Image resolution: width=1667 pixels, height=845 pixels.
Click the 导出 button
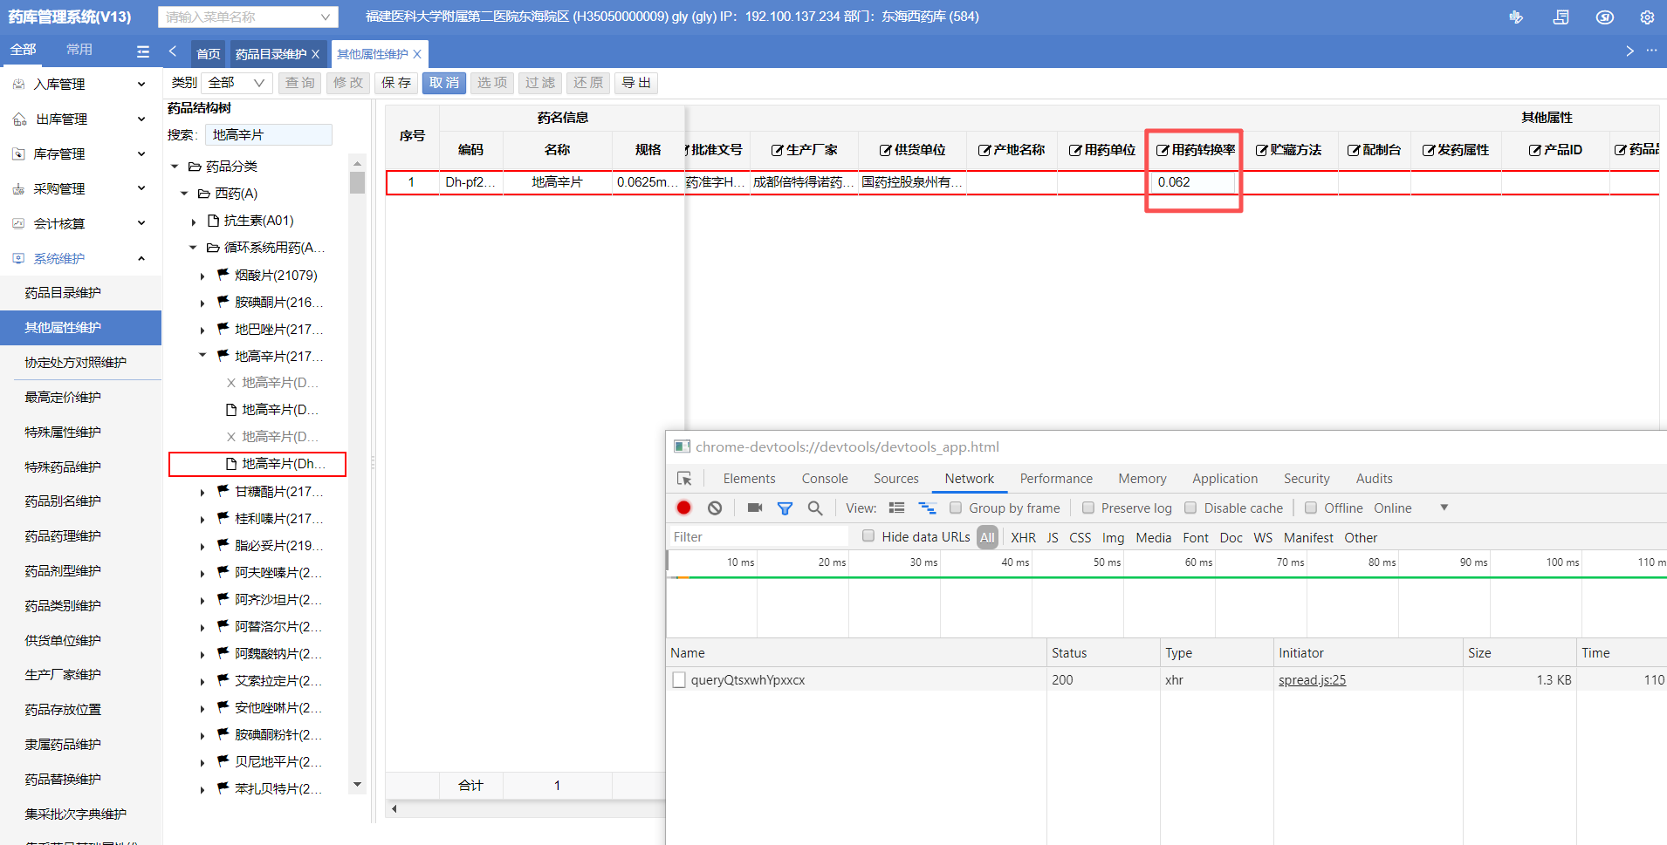(636, 83)
